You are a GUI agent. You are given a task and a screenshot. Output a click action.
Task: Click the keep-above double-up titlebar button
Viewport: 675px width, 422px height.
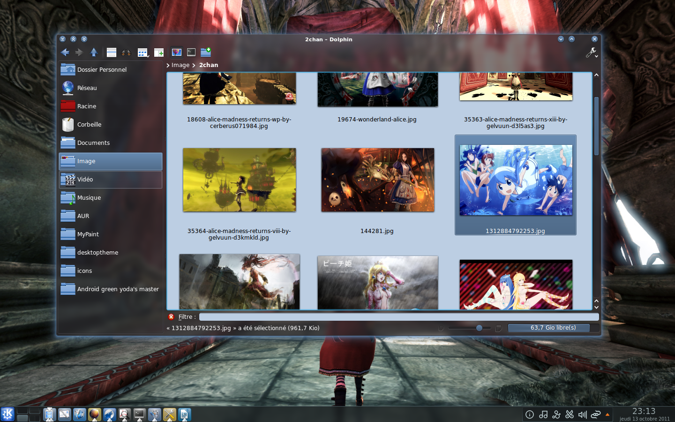click(x=73, y=39)
